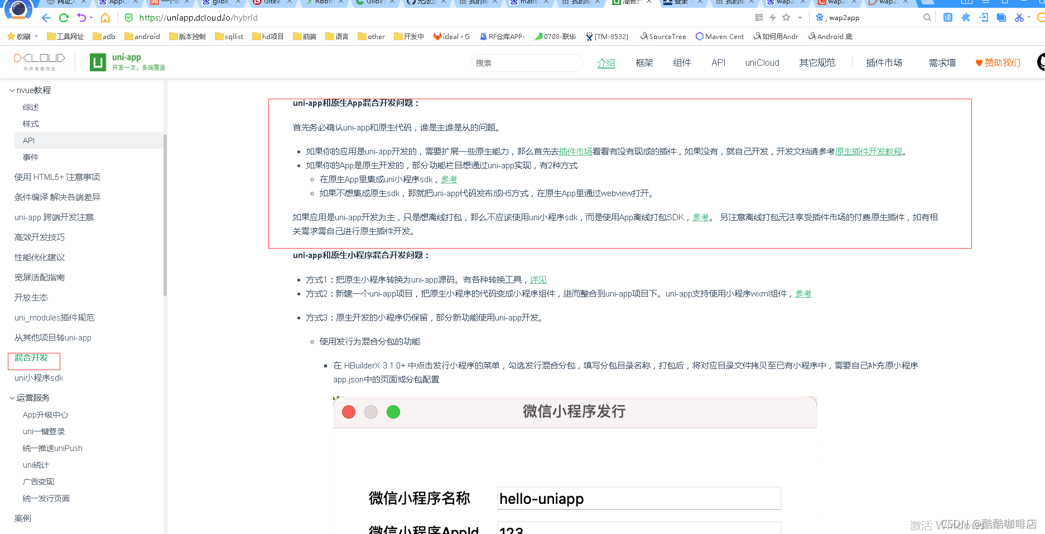The width and height of the screenshot is (1045, 534).
Task: Open the adb bookmark folder
Action: coord(104,37)
